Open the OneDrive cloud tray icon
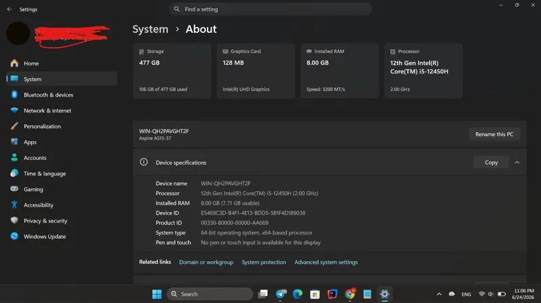Screen dimensions: 541x303 pos(452,294)
